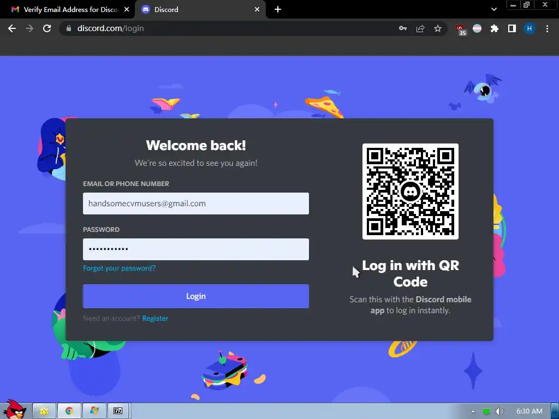
Task: Click the 6:30 AM clock
Action: (x=530, y=411)
